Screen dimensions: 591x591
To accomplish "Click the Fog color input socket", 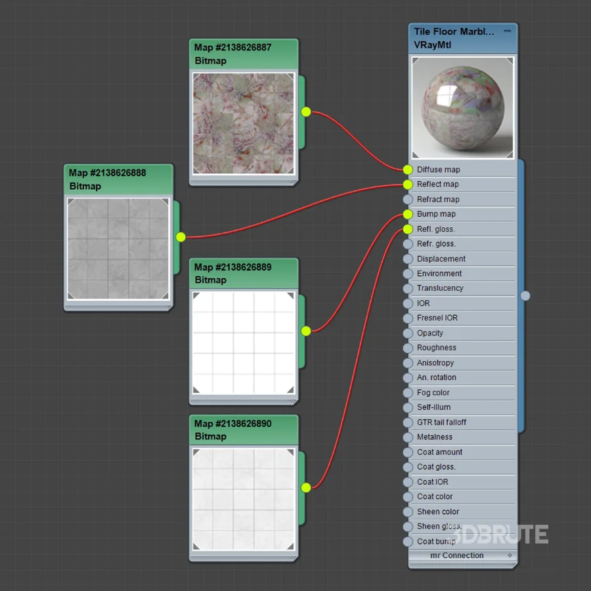I will pos(407,393).
